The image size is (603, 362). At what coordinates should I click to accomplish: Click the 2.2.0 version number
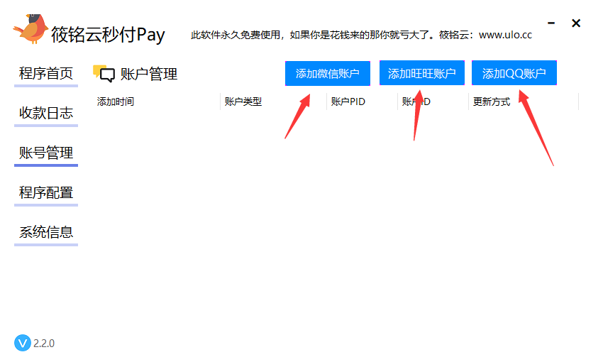point(44,343)
